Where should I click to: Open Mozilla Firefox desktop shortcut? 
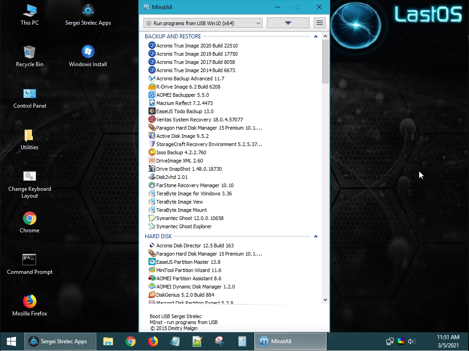click(x=30, y=305)
